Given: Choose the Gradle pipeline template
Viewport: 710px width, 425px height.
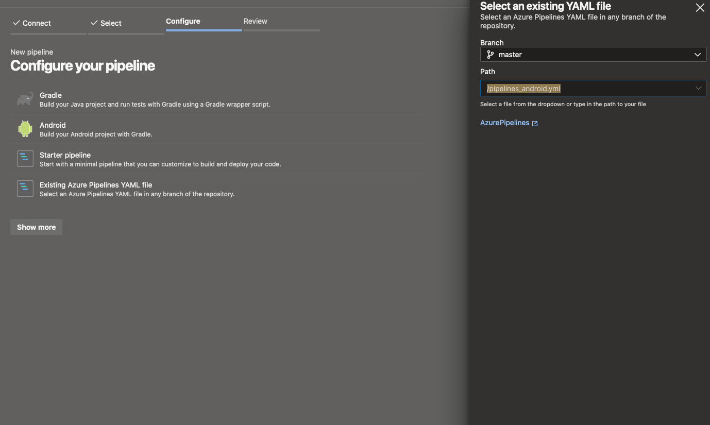Looking at the screenshot, I should [x=216, y=99].
